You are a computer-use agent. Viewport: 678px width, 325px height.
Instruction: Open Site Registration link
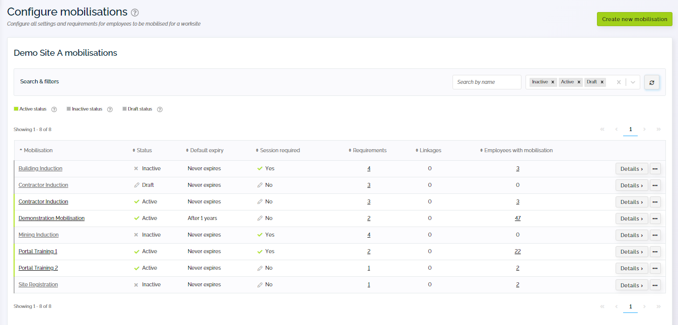[38, 285]
